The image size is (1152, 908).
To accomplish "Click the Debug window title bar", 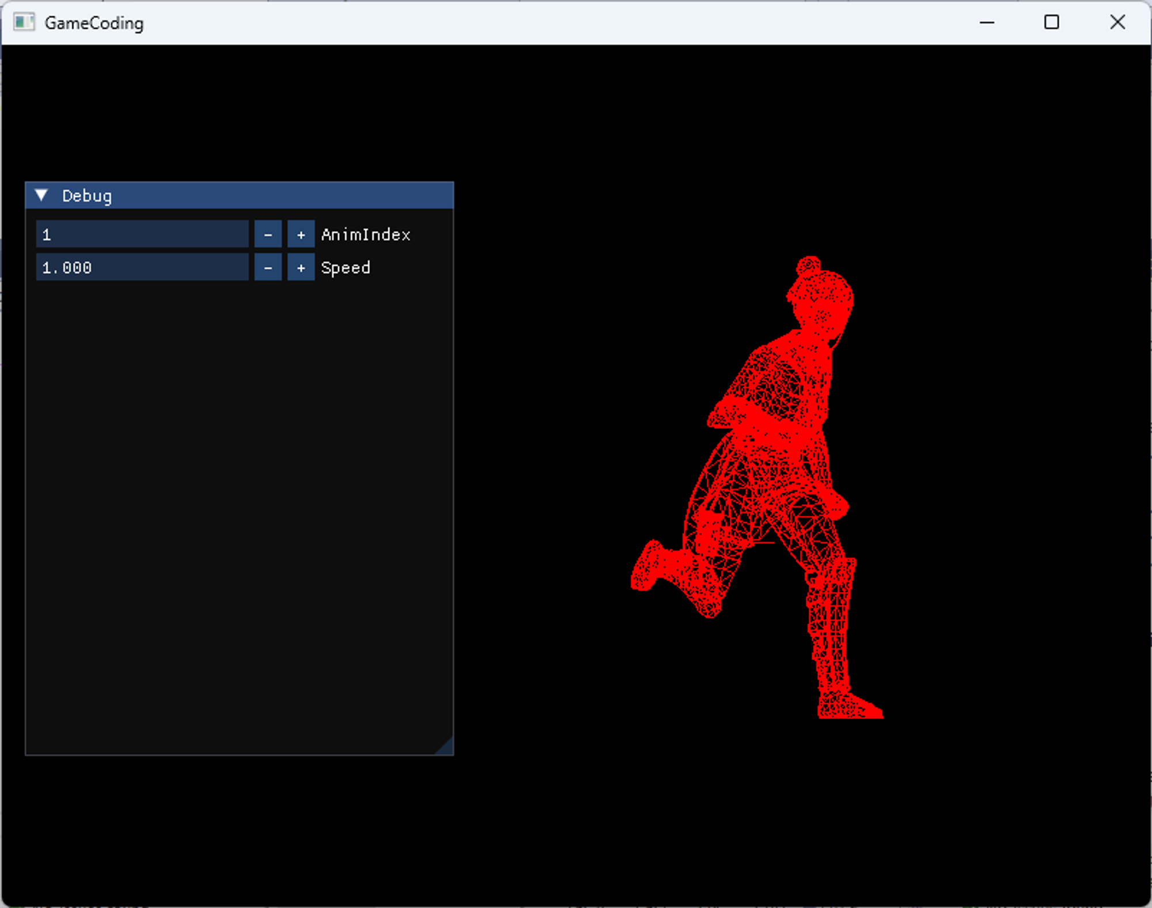I will point(259,195).
